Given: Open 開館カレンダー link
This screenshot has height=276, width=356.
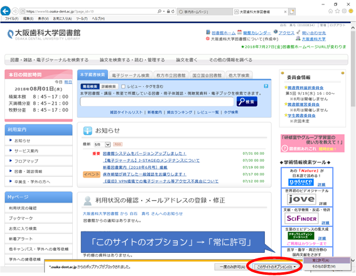Looking at the screenshot, I should 257,33.
